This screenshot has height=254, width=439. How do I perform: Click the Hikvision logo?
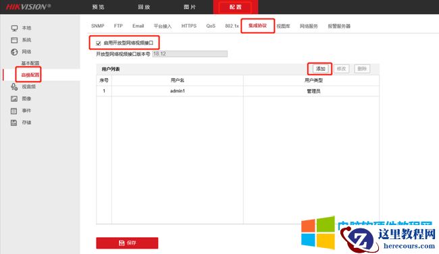click(28, 7)
